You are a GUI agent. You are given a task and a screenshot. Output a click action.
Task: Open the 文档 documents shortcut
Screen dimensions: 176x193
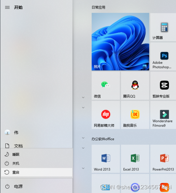[36, 146]
